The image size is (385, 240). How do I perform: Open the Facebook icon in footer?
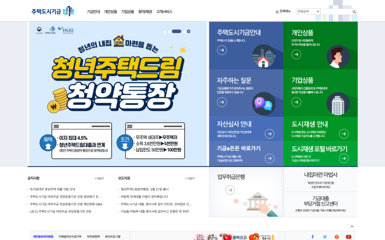pyautogui.click(x=312, y=237)
